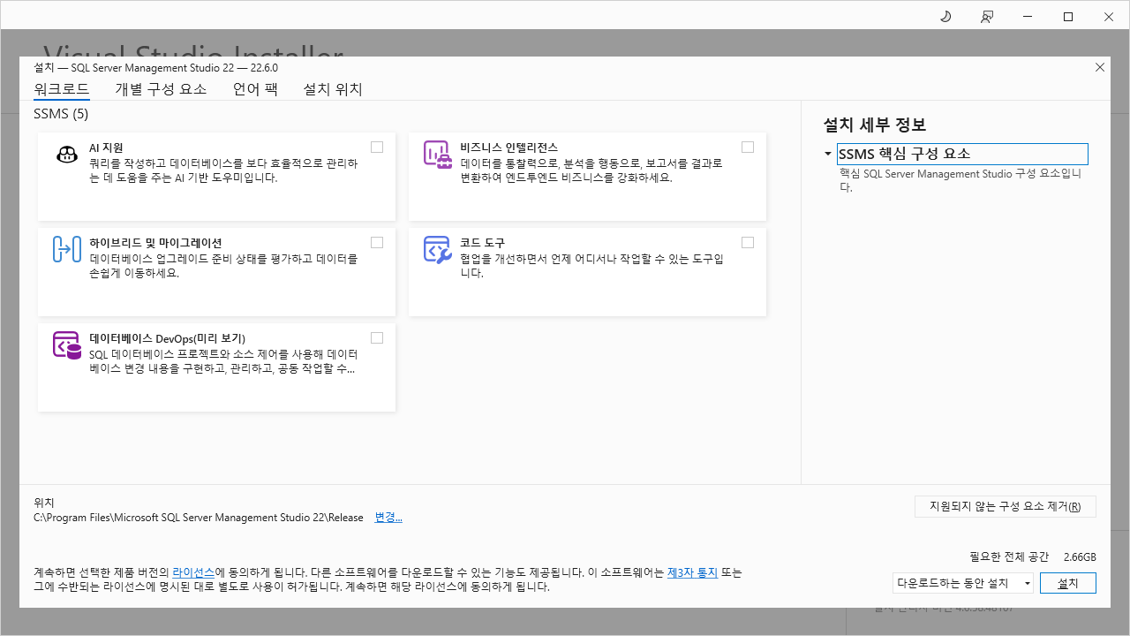This screenshot has width=1130, height=636.
Task: Click the 2.66GB required space value
Action: click(x=1080, y=557)
